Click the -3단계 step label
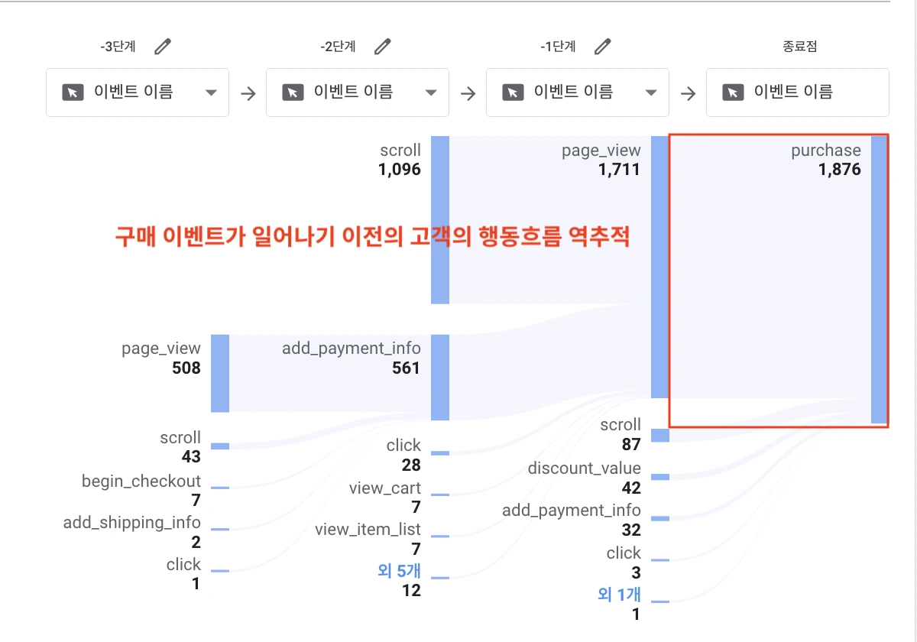 118,47
